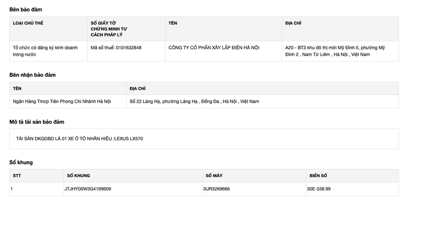Select the Tổ chức có đăng ký kinh doanh cell
The width and height of the screenshot is (434, 246).
[44, 51]
